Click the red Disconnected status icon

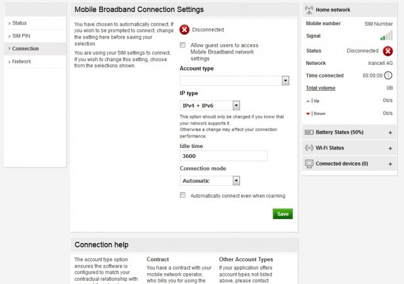coord(184,30)
